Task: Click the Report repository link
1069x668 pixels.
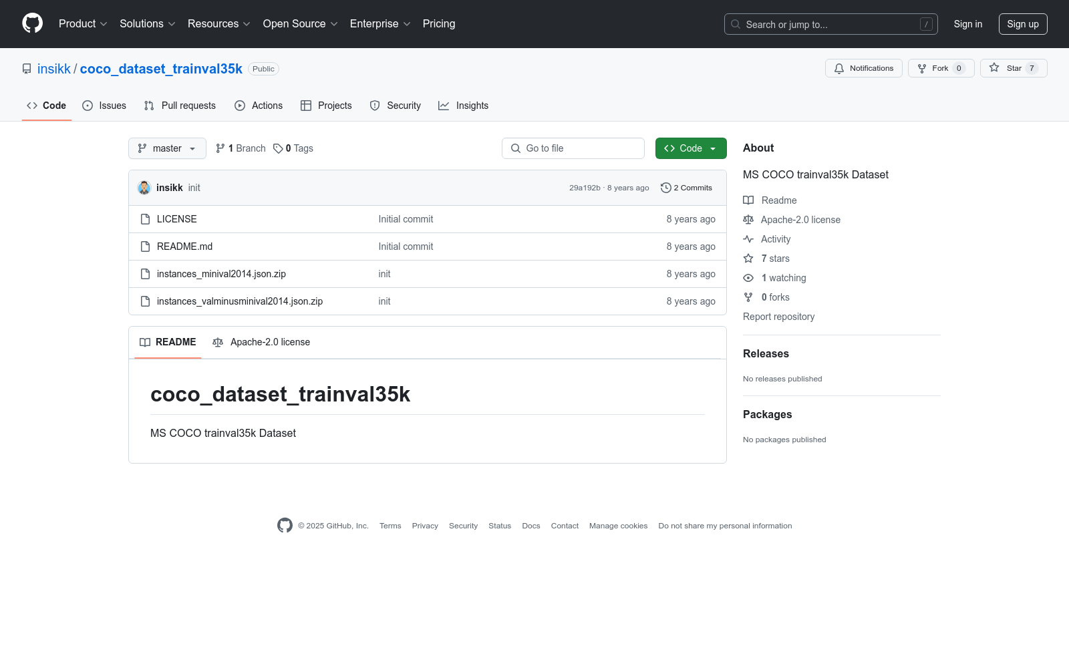Action: click(x=778, y=317)
